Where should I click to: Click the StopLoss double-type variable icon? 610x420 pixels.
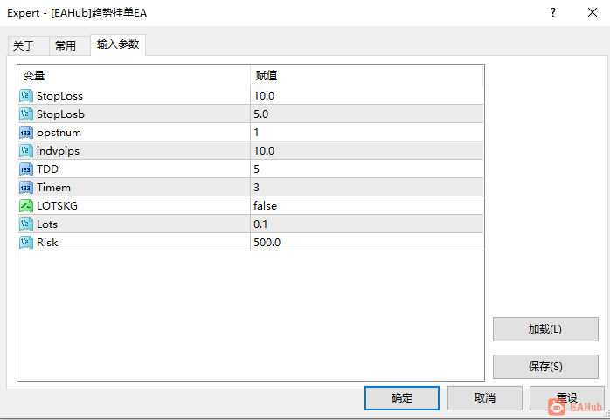click(26, 95)
